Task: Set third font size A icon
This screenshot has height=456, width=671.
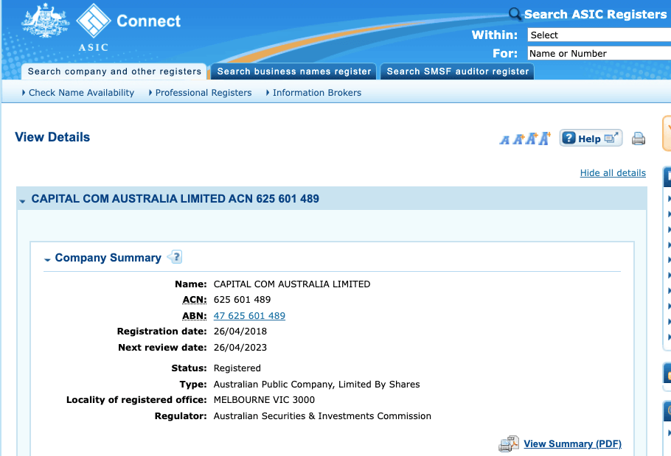Action: (532, 138)
